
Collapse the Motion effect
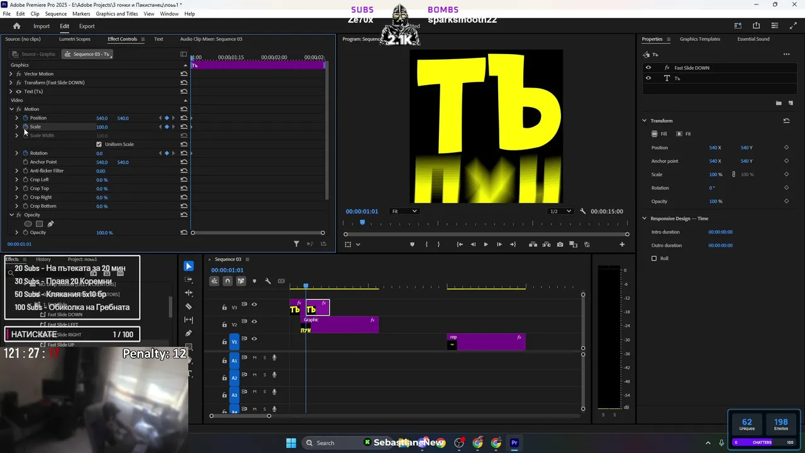pos(11,109)
